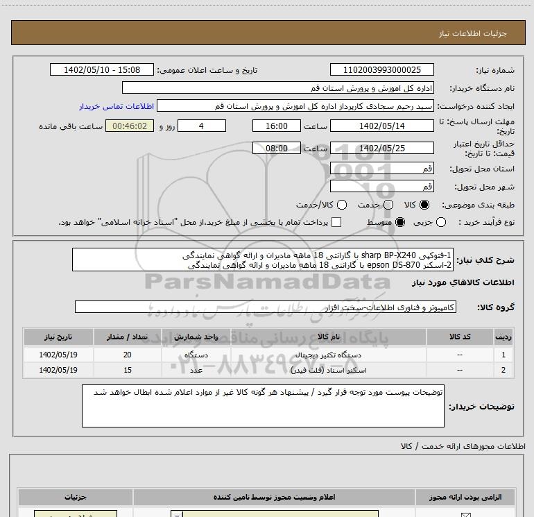534x517 pixels.
Task: Open buyer contact information link
Action: (117, 106)
